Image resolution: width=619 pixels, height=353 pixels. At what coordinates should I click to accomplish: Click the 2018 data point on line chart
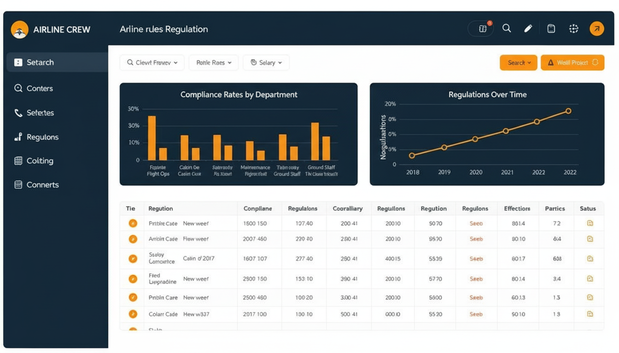point(412,155)
